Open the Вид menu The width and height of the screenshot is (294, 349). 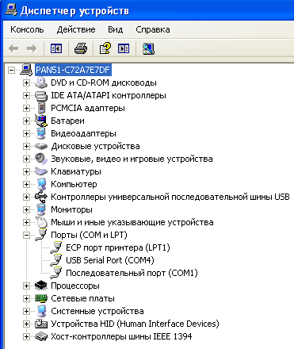[115, 29]
